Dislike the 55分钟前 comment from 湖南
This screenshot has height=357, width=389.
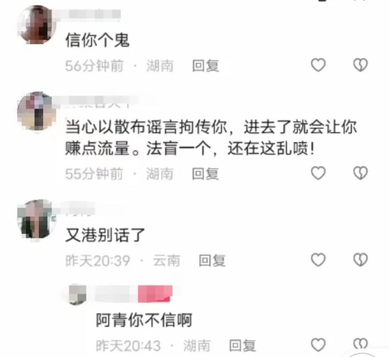pyautogui.click(x=360, y=173)
